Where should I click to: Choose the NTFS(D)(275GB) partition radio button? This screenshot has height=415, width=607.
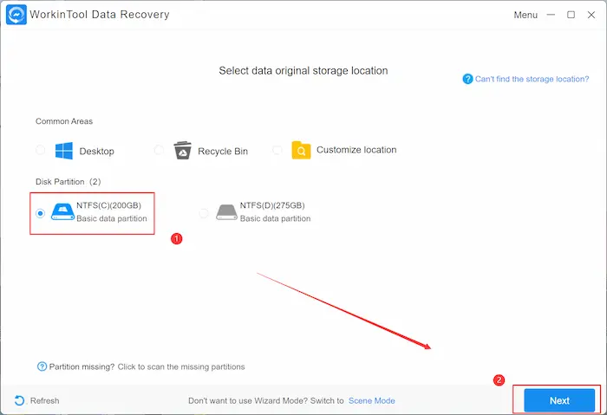click(204, 213)
